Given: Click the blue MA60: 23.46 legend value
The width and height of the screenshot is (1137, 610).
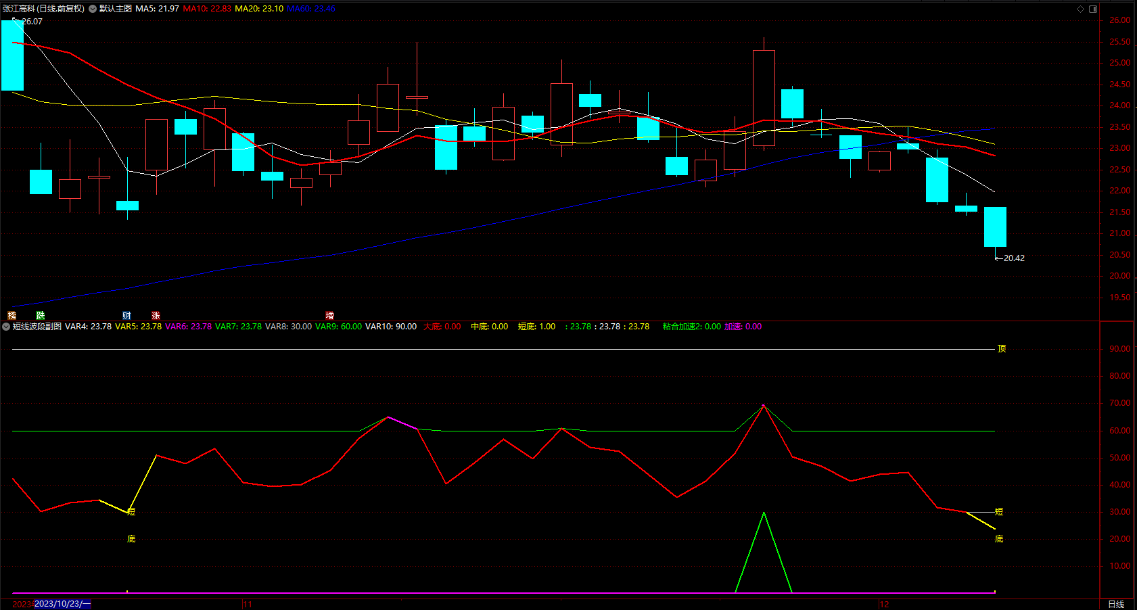Looking at the screenshot, I should [311, 9].
